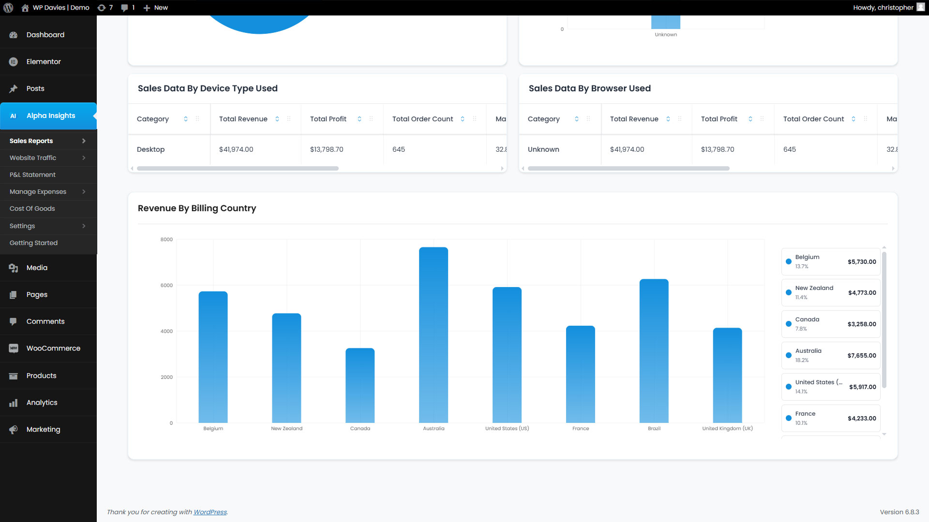Image resolution: width=929 pixels, height=522 pixels.
Task: Expand the Manage Expenses submenu
Action: [84, 192]
